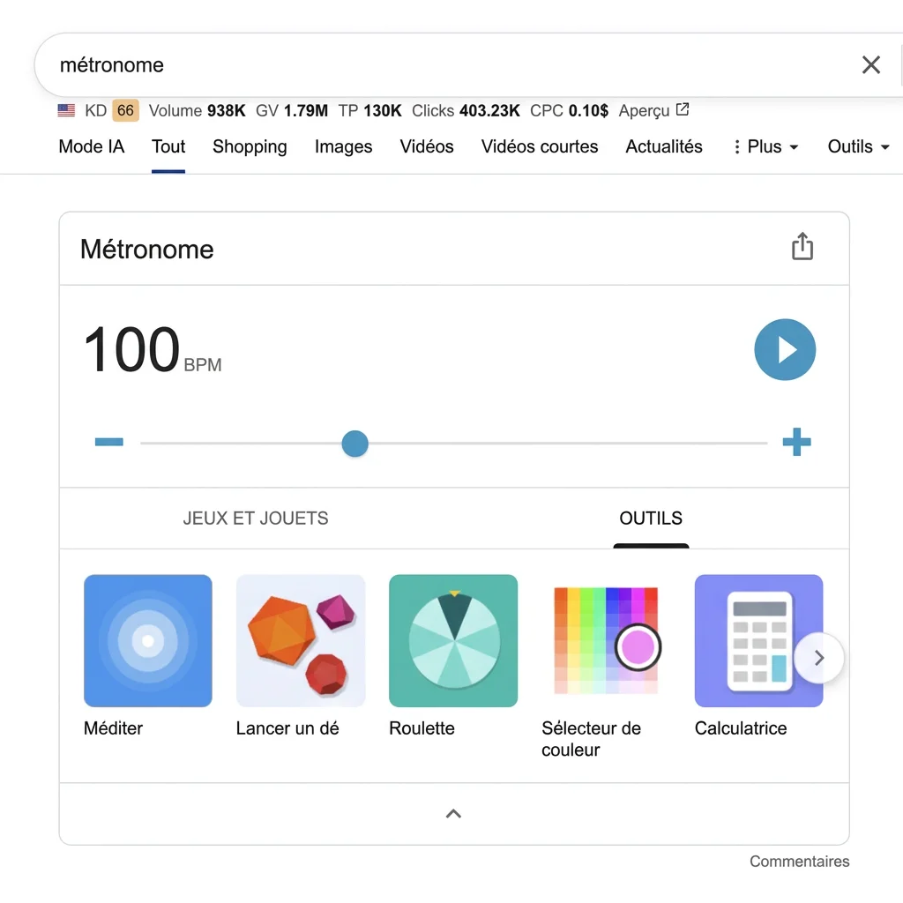903x903 pixels.
Task: Start the metronome with the play button
Action: pyautogui.click(x=785, y=350)
